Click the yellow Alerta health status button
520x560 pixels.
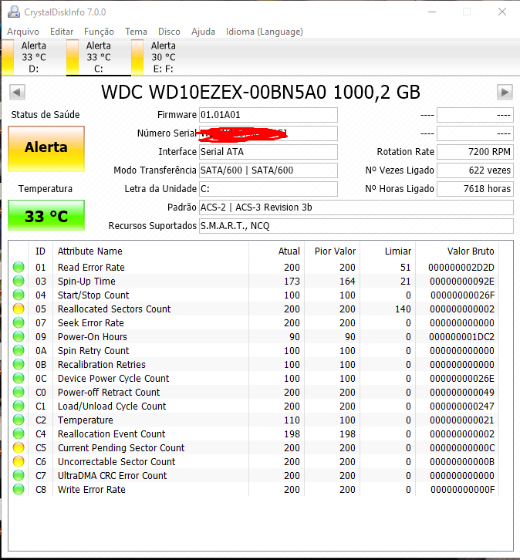[x=46, y=149]
